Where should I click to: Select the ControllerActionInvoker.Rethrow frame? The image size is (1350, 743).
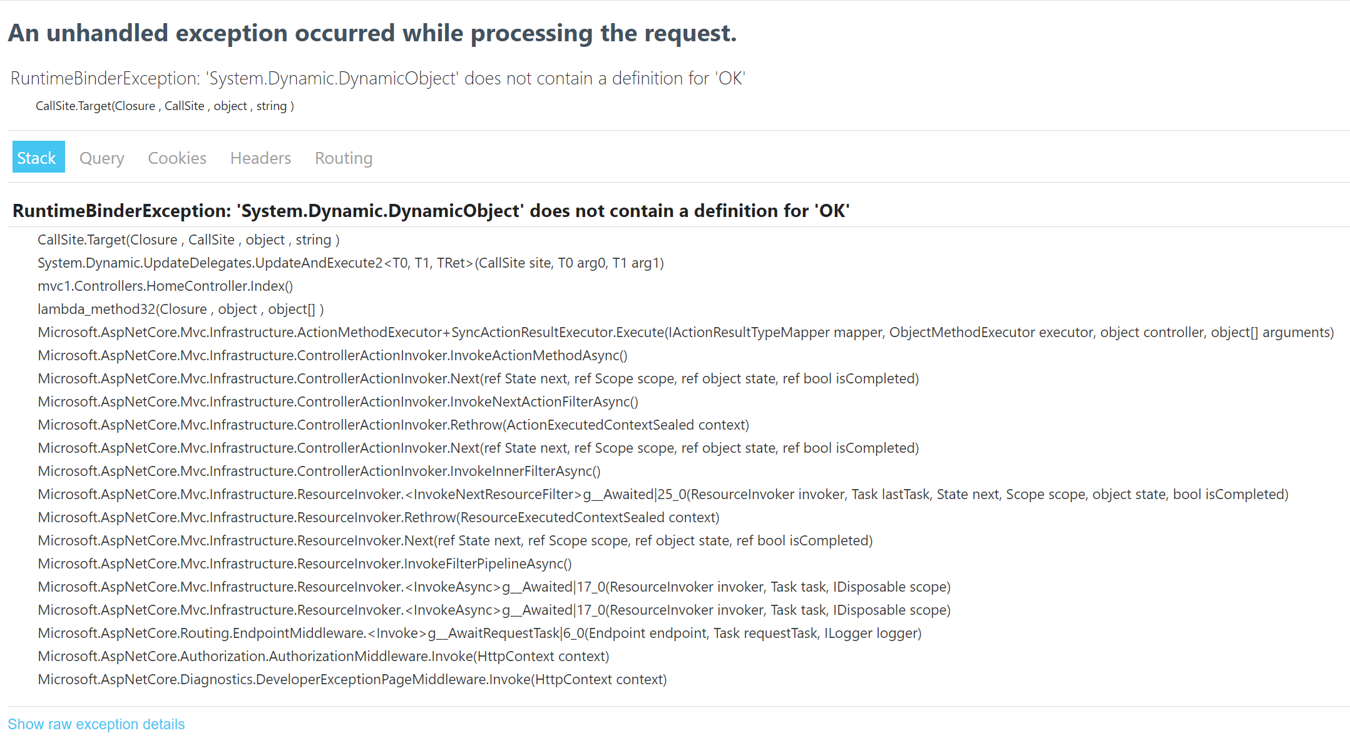pos(393,425)
